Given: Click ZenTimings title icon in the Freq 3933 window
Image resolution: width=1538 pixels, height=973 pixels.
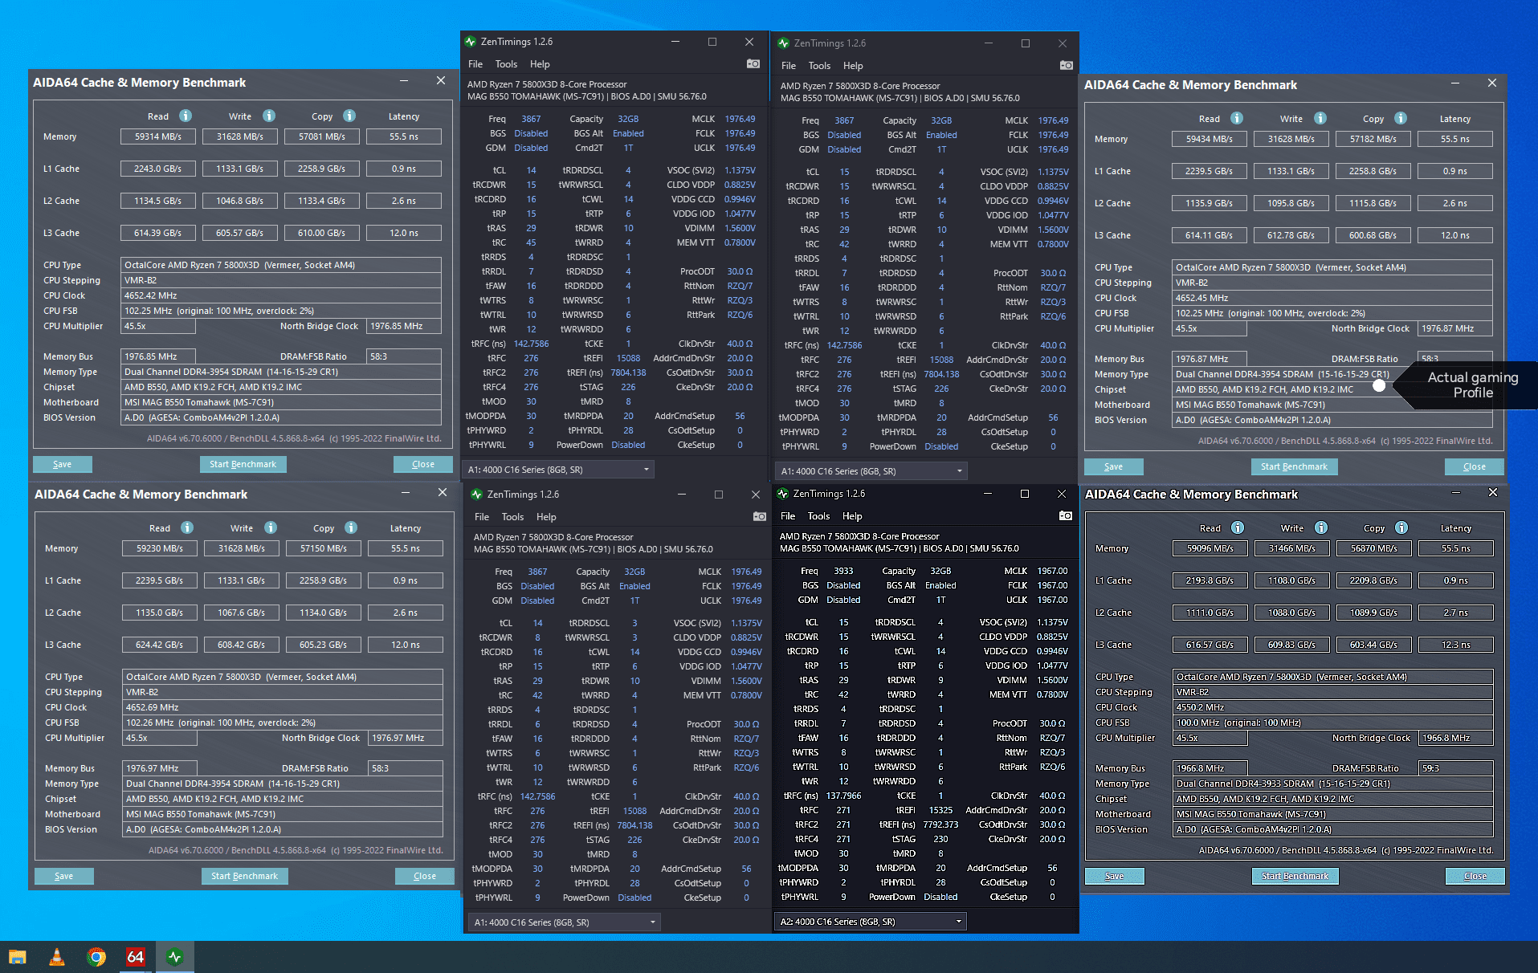Looking at the screenshot, I should coord(783,494).
